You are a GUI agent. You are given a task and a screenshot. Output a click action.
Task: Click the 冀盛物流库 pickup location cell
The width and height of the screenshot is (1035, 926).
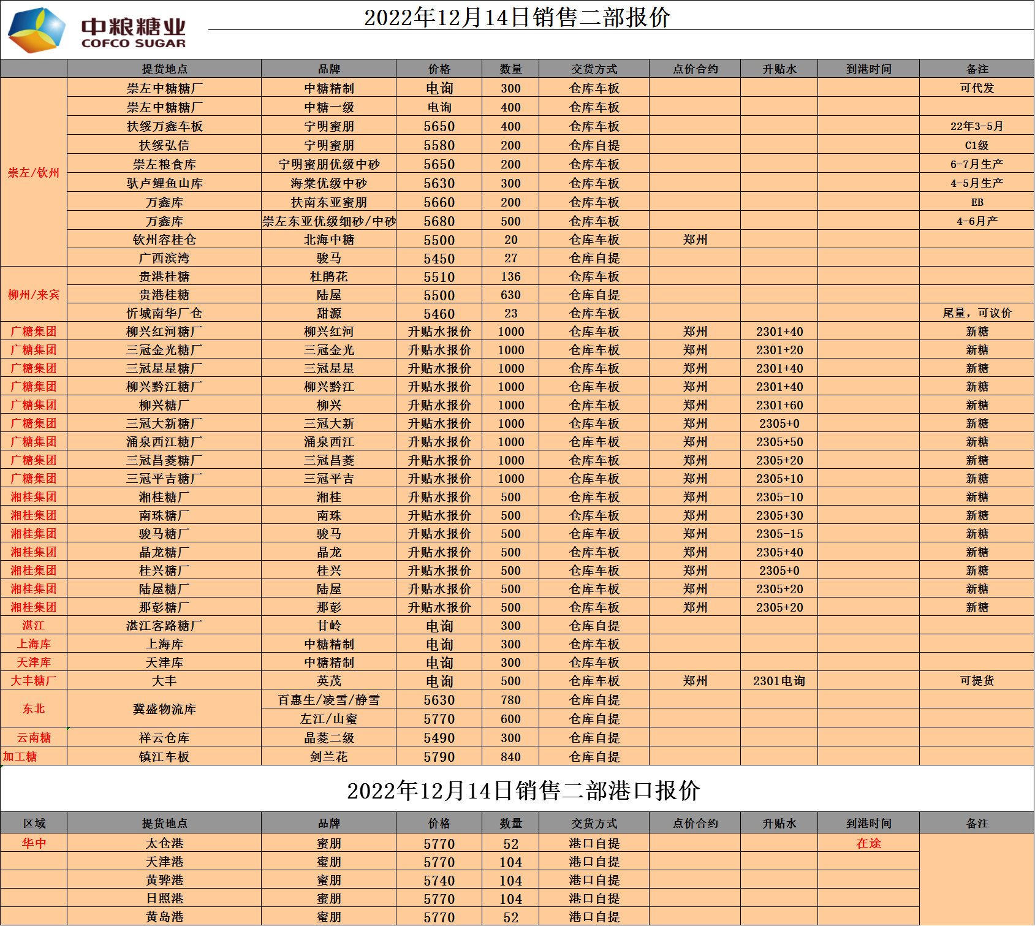[164, 709]
